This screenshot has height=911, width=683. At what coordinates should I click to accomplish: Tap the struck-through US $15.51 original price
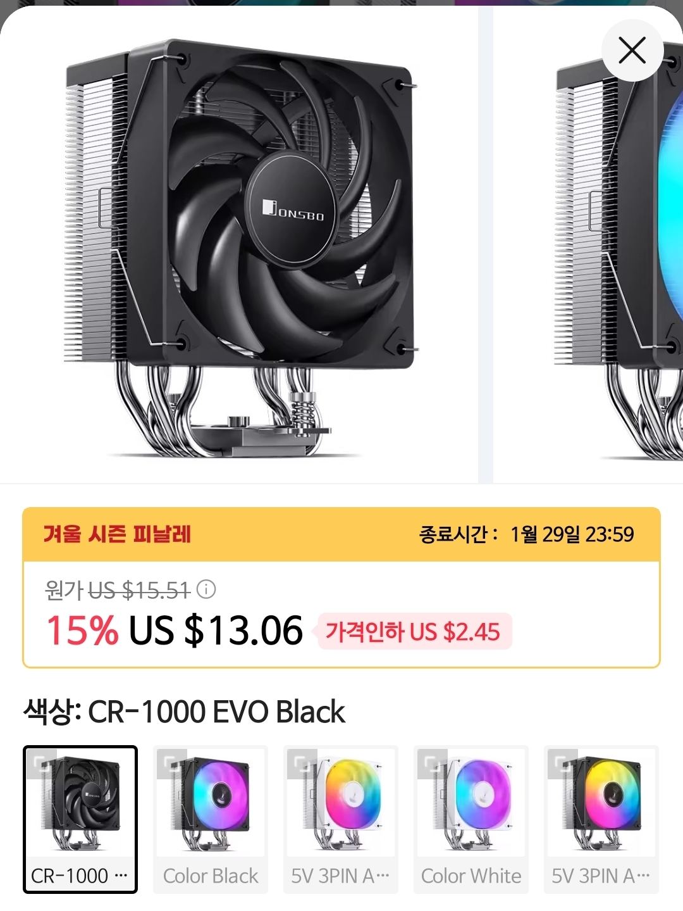pos(139,591)
